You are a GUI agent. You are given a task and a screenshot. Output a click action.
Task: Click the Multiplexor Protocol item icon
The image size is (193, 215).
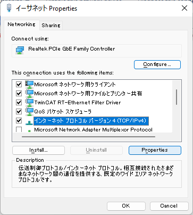click(x=29, y=131)
